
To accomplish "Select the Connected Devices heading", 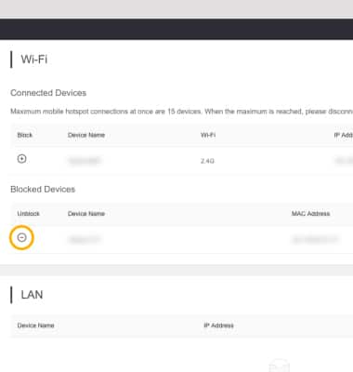I will [48, 93].
